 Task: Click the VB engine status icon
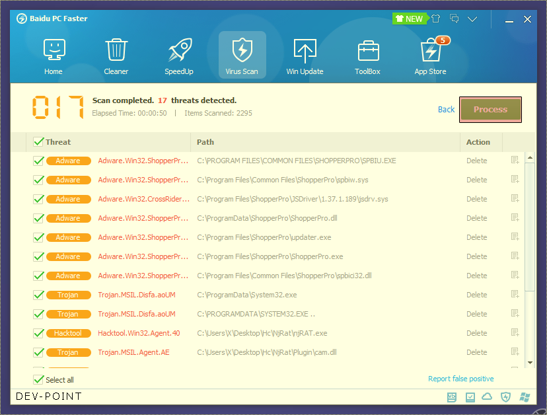(452, 397)
